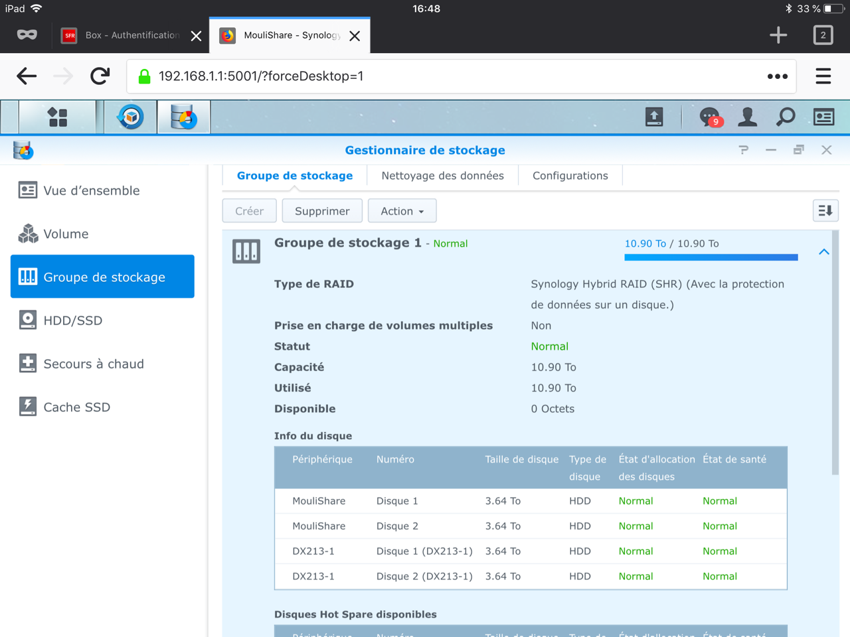The width and height of the screenshot is (850, 637).
Task: Click the 10.90 To / 10.90 To usage text
Action: [x=671, y=244]
